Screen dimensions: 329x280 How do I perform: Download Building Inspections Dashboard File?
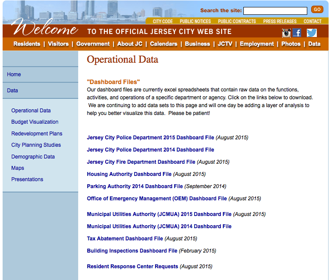[132, 250]
